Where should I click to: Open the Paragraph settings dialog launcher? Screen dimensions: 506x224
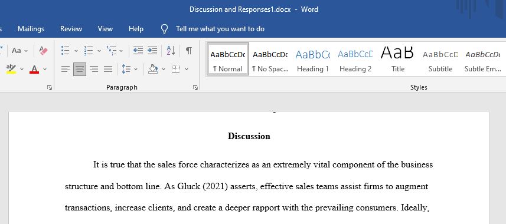(x=195, y=87)
